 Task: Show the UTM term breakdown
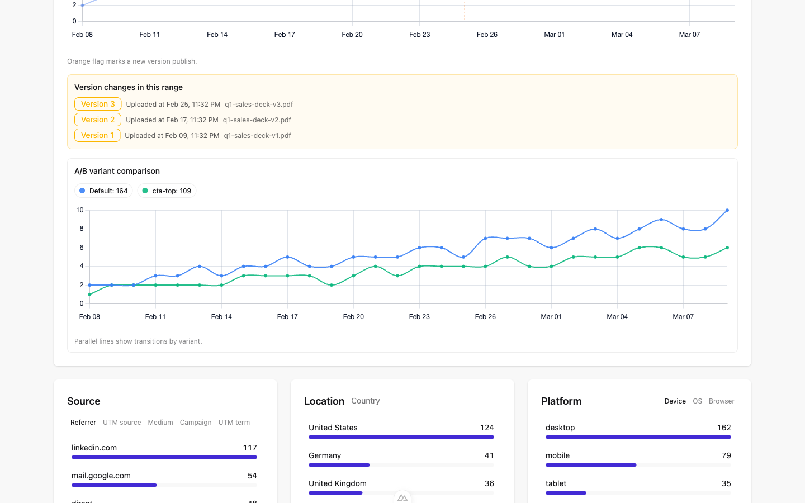(234, 423)
